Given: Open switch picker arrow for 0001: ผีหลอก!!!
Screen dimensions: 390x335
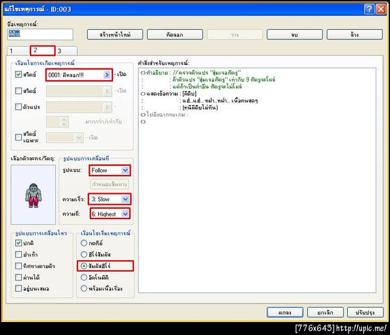Looking at the screenshot, I should click(x=107, y=75).
